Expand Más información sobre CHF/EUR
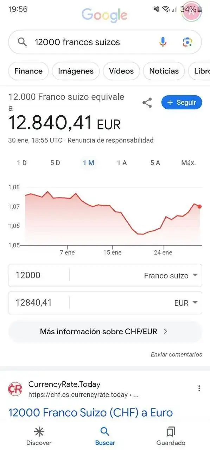This screenshot has width=210, height=450. 105,332
